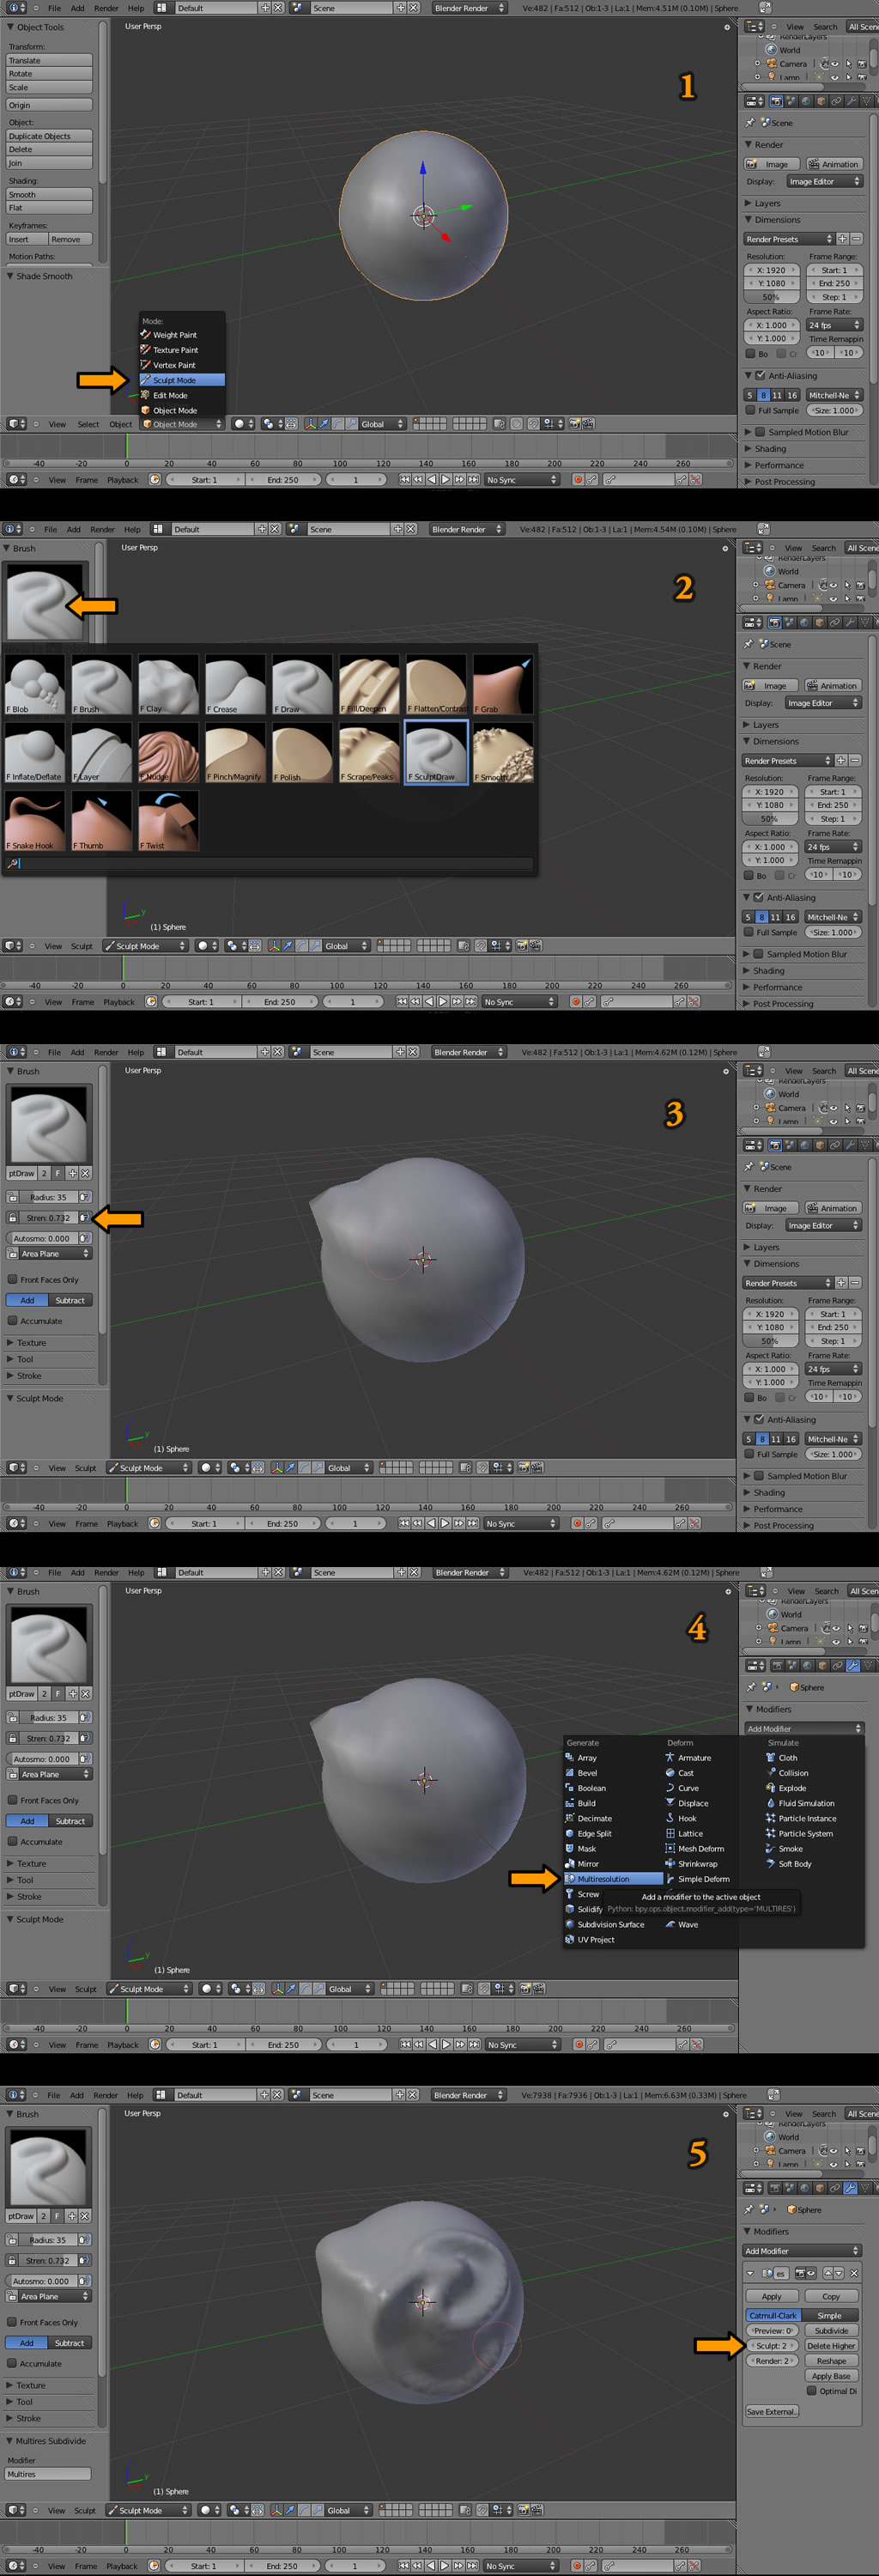The height and width of the screenshot is (2576, 879).
Task: Pick the F Fill/Deepen brush thumbnail
Action: click(x=369, y=685)
